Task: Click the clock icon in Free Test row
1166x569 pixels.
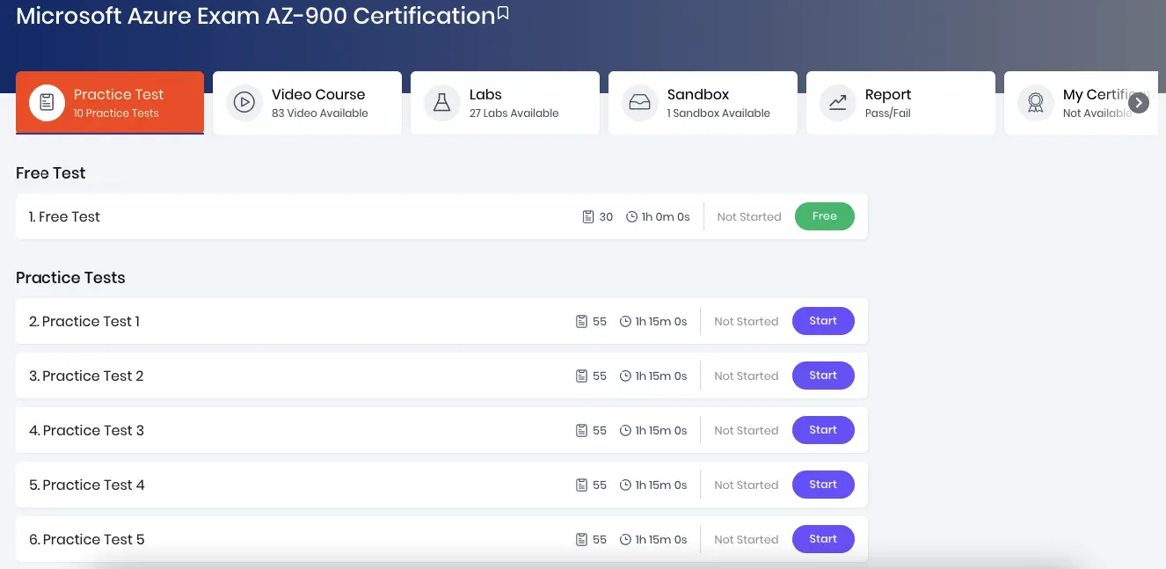Action: [631, 216]
